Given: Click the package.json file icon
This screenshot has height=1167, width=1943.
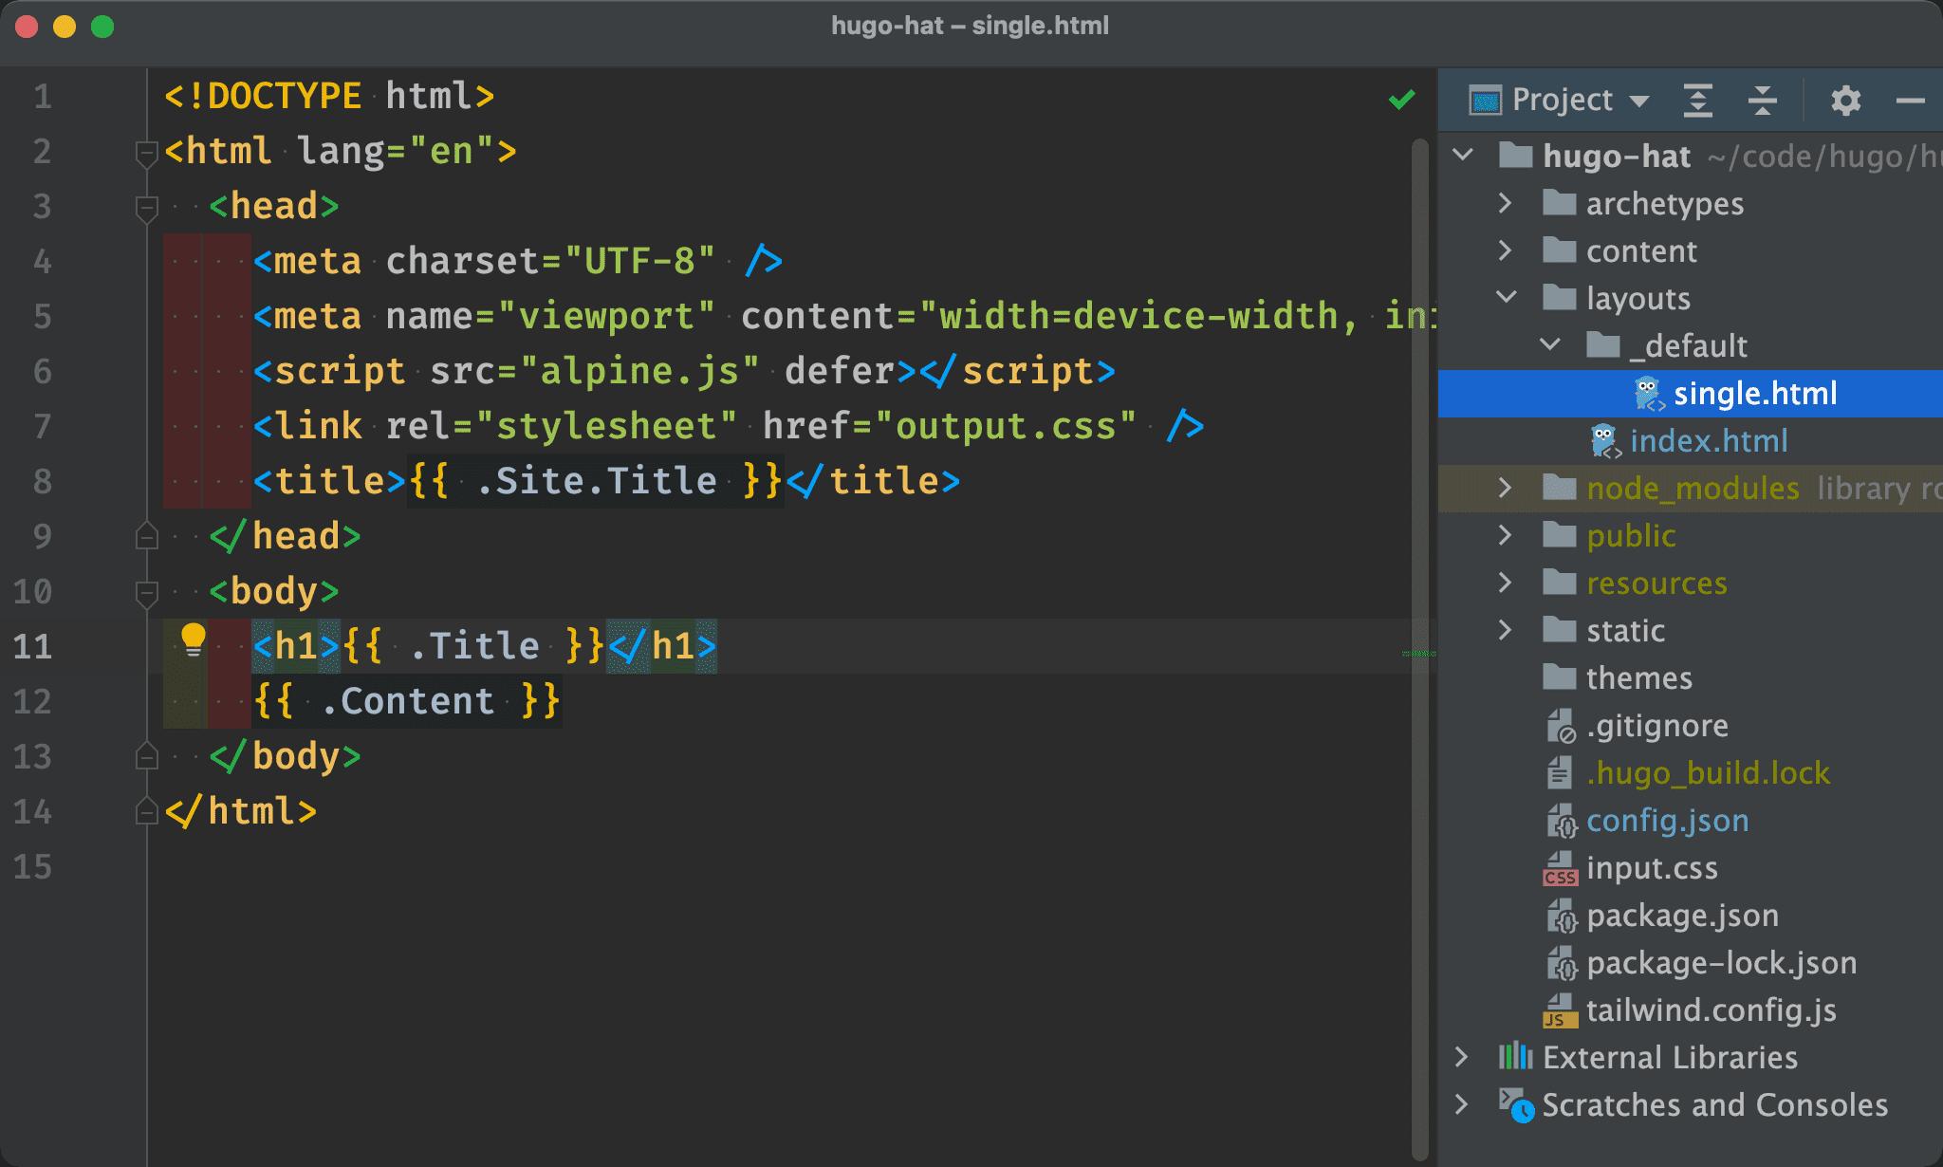Looking at the screenshot, I should 1561,916.
